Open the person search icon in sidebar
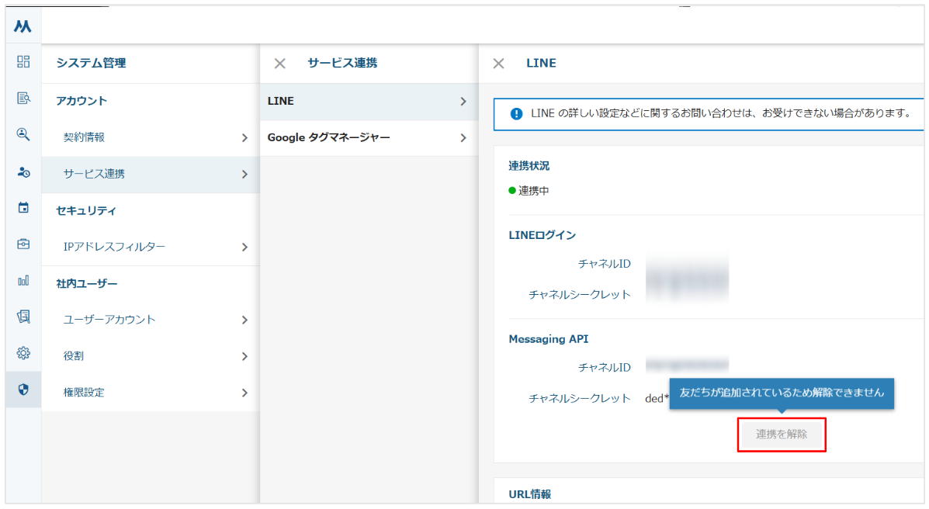Screen dimensions: 929x509 click(23, 134)
